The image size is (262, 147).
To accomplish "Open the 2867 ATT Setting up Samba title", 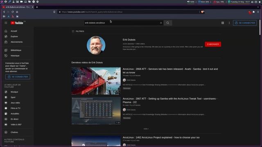I will (170, 100).
